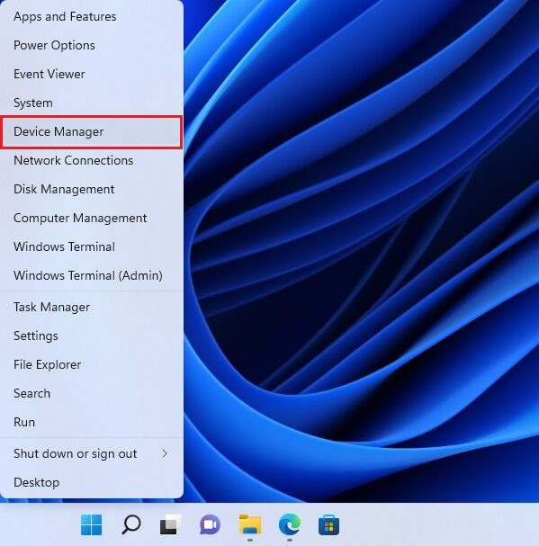This screenshot has width=539, height=546.
Task: Open Microsoft Store from the taskbar
Action: pos(329,524)
